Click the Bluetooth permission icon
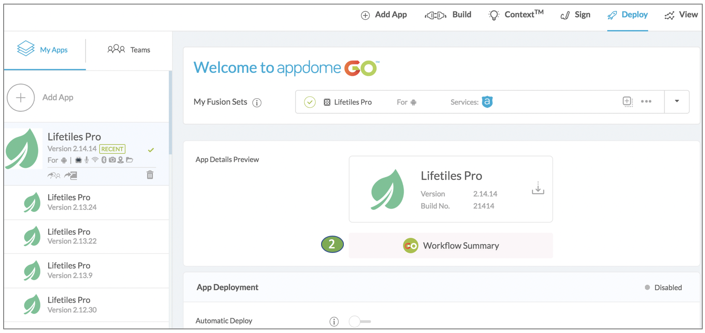 (x=103, y=160)
